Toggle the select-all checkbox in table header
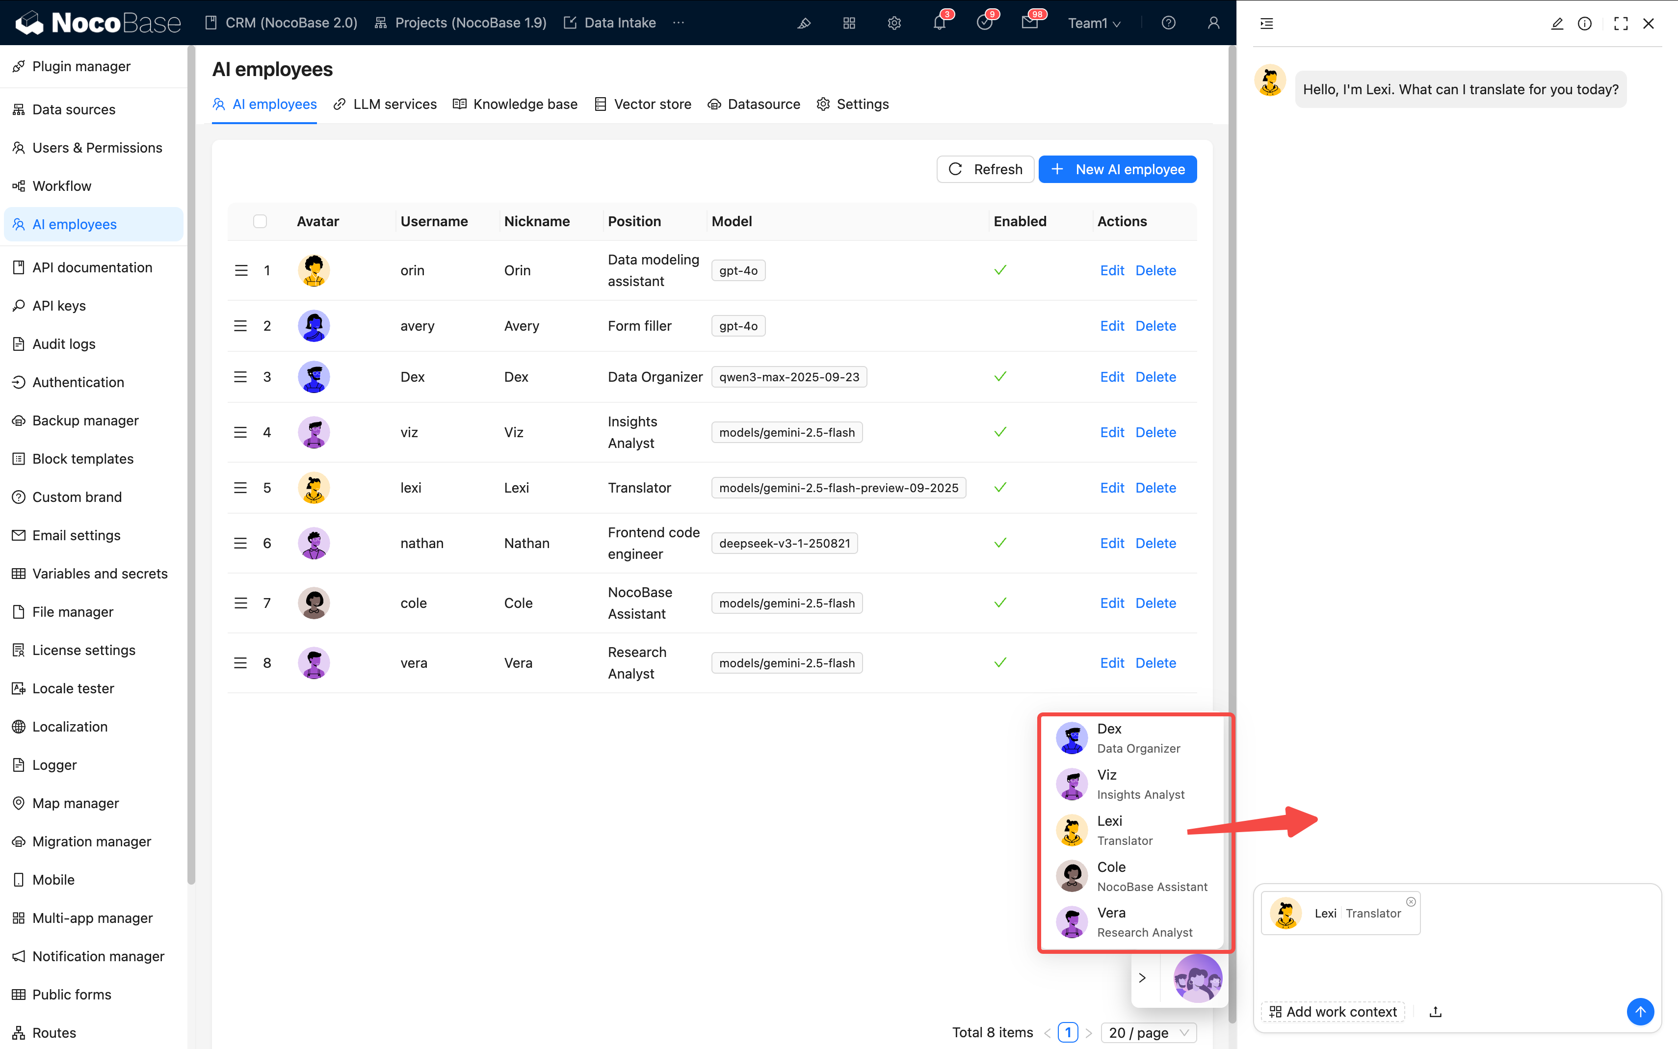The width and height of the screenshot is (1678, 1049). pos(260,221)
